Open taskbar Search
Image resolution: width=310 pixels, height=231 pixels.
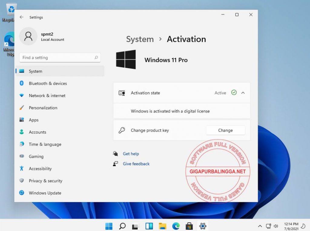pyautogui.click(x=122, y=226)
